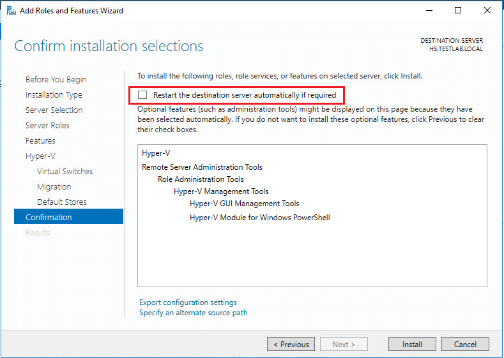Image resolution: width=504 pixels, height=358 pixels.
Task: Open the Server Roles step
Action: [x=47, y=126]
